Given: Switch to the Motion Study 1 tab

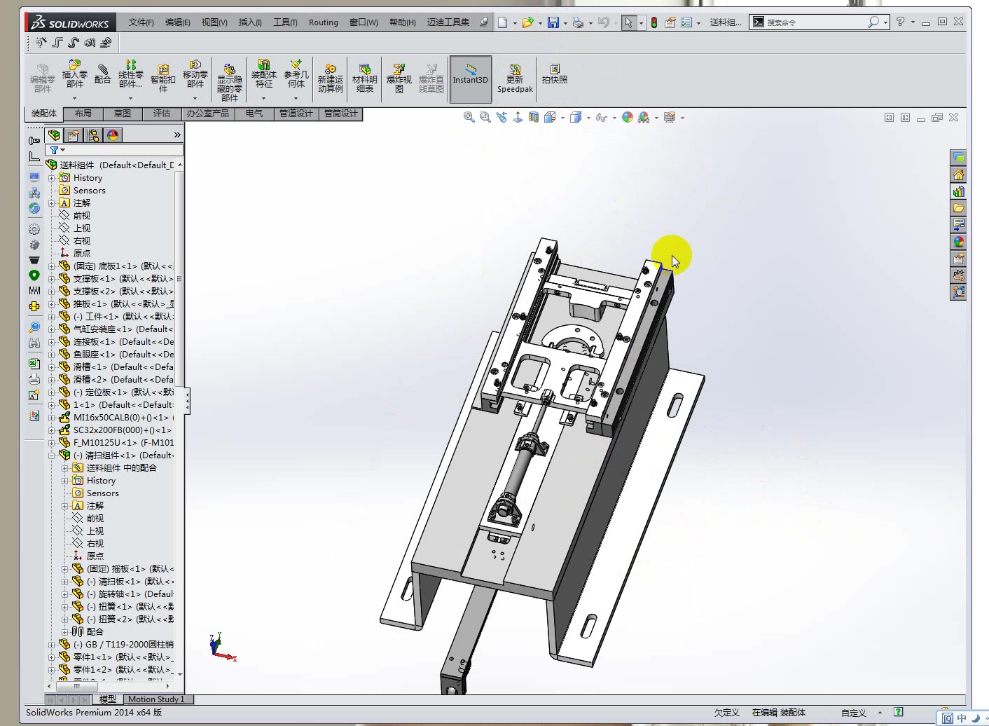Looking at the screenshot, I should pyautogui.click(x=158, y=699).
